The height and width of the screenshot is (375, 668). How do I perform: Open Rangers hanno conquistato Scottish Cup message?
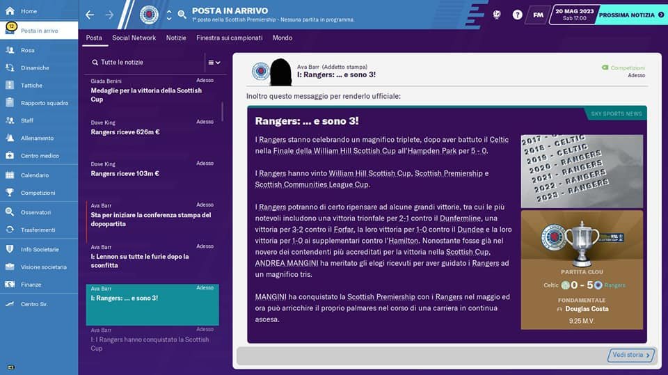152,342
